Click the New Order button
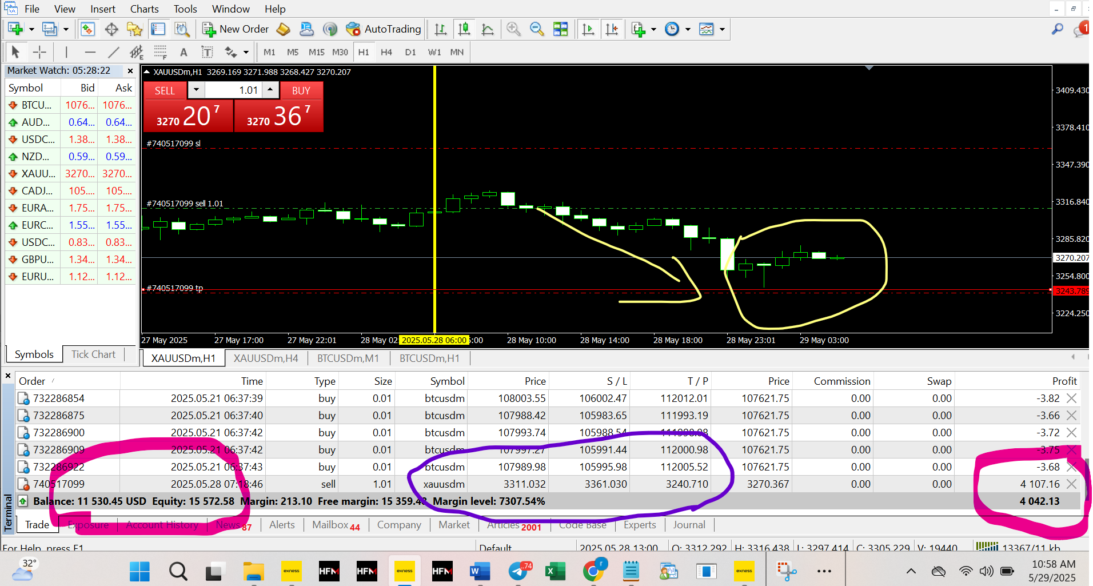1093x586 pixels. pos(236,29)
